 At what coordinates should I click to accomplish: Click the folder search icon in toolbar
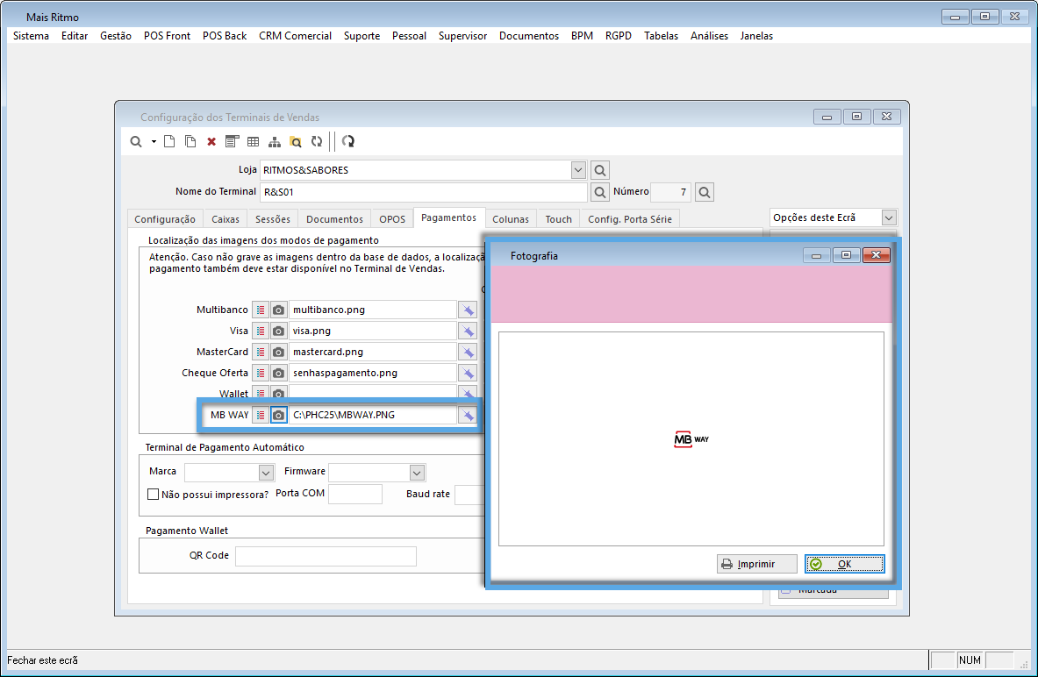[x=295, y=141]
